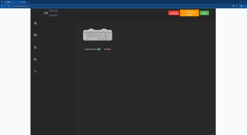247x135 pixels.
Task: Click the keyboard device name text
Action: [91, 49]
